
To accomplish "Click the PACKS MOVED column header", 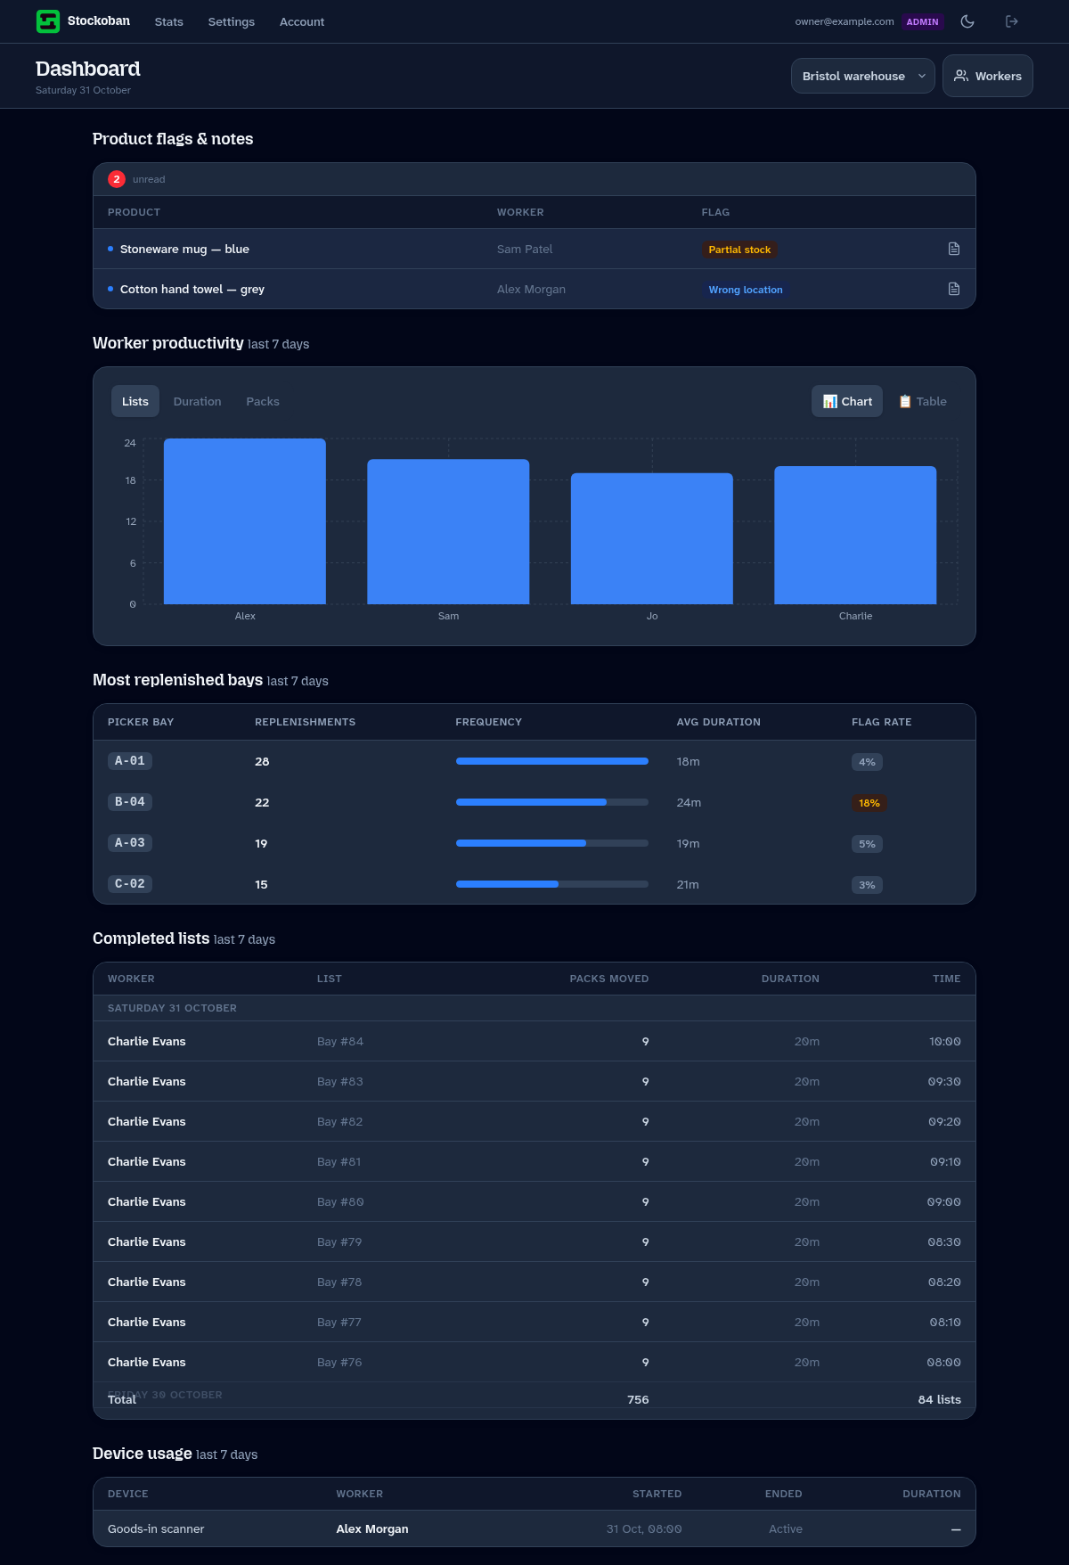I will (609, 979).
